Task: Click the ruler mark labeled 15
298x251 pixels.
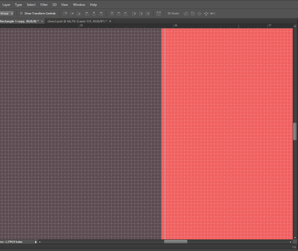Action: [x=81, y=25]
